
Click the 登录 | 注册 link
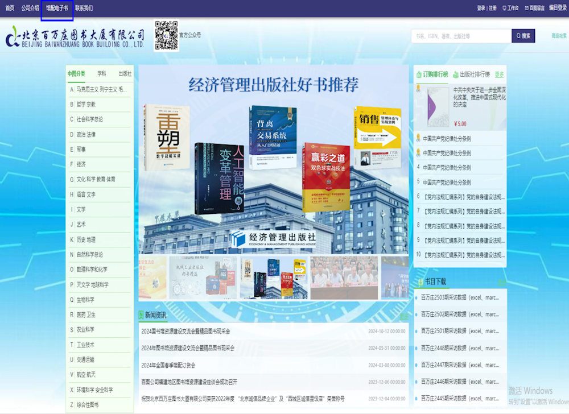tap(486, 8)
